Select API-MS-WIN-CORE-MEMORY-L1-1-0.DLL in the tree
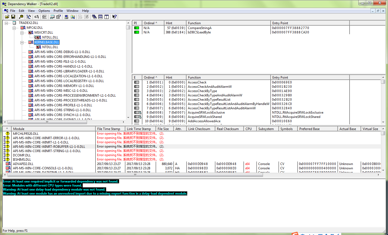388x235 pixels. coord(64,86)
